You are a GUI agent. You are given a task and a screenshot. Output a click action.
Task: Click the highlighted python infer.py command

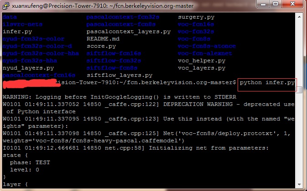coord(267,83)
